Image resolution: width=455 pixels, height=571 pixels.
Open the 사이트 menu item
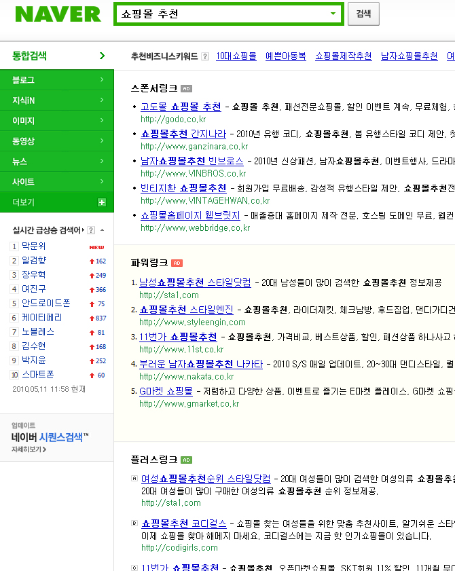point(57,182)
